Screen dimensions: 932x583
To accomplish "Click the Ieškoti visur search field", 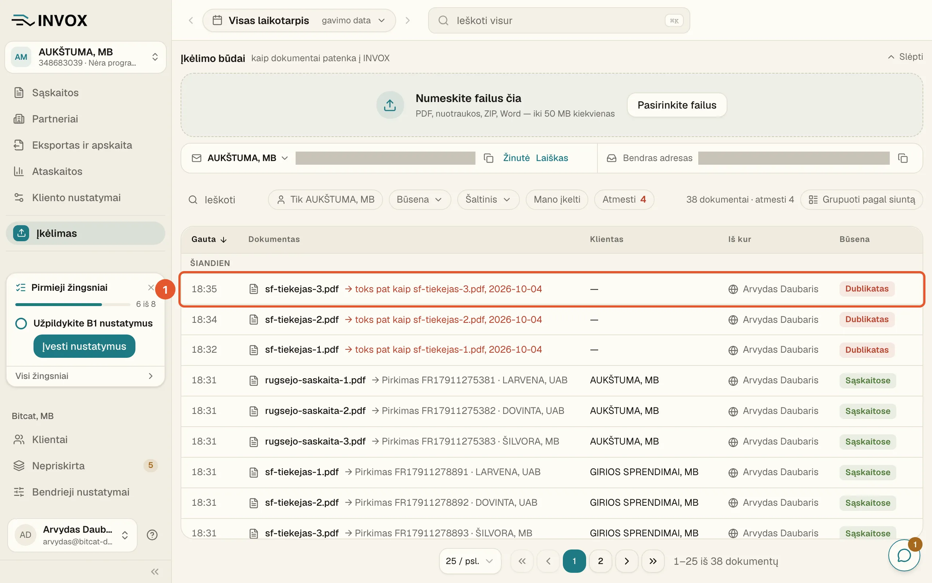I will pyautogui.click(x=559, y=20).
